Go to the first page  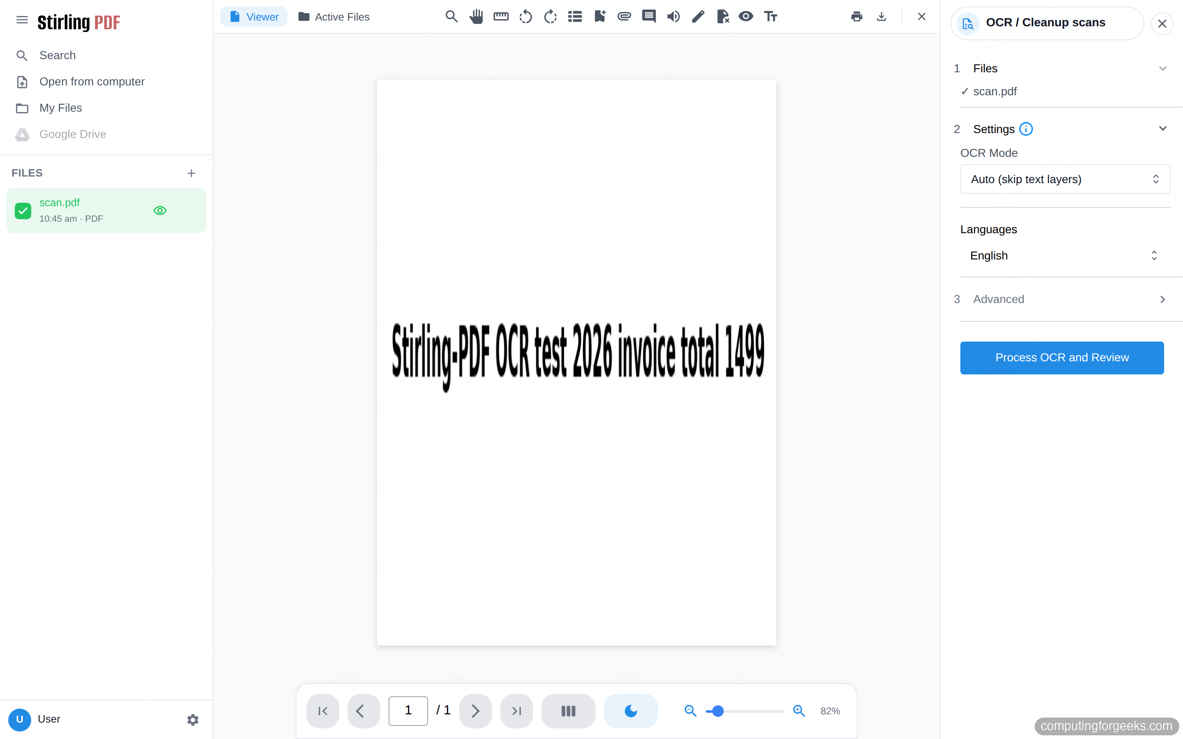coord(322,711)
